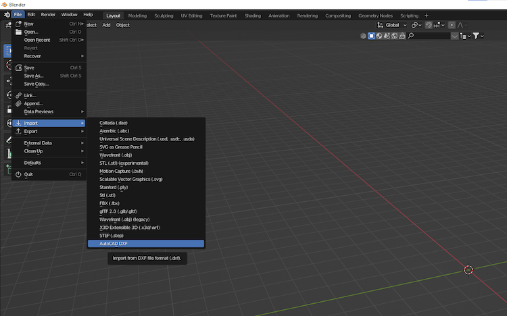Screen dimensions: 507x316
Task: Open the Window menu
Action: click(x=69, y=15)
